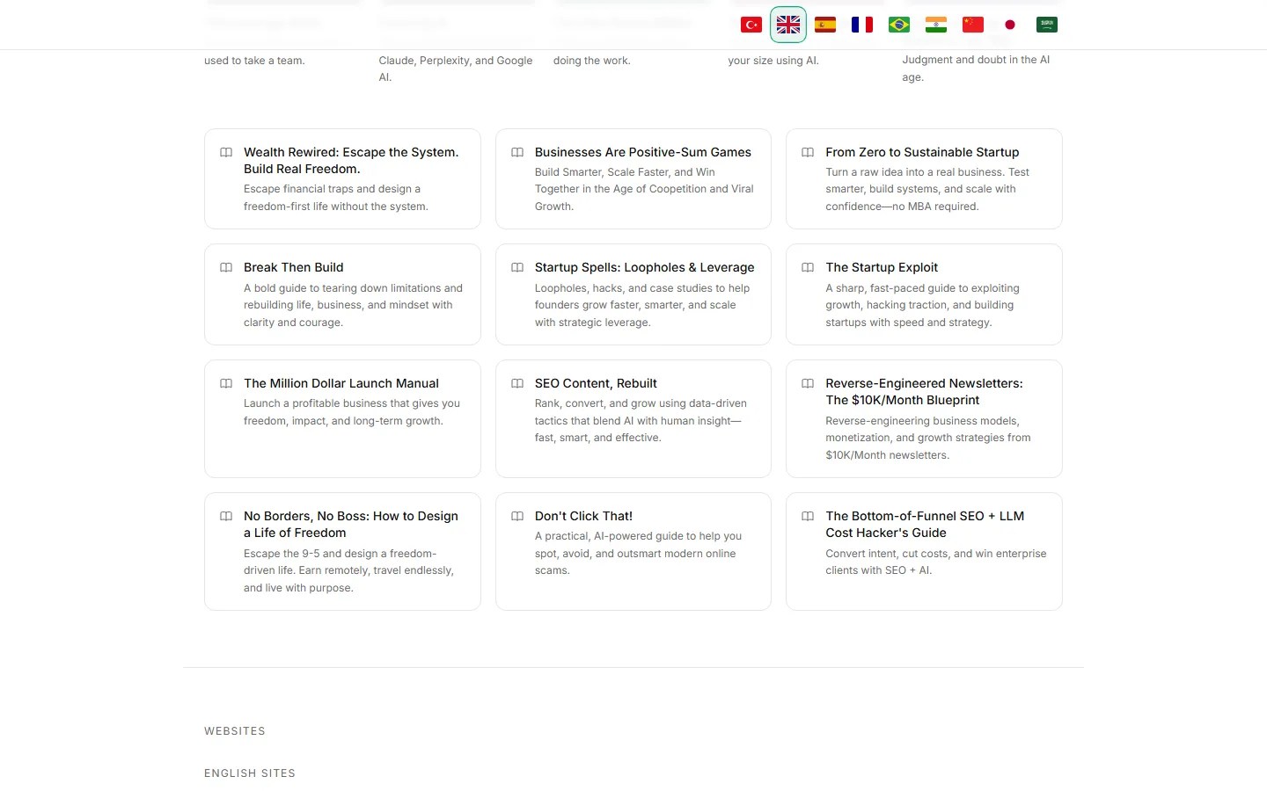This screenshot has width=1267, height=791.
Task: Open No Borders, No Boss book link
Action: (342, 551)
